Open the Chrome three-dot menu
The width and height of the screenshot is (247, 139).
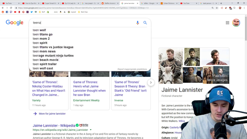244,8
